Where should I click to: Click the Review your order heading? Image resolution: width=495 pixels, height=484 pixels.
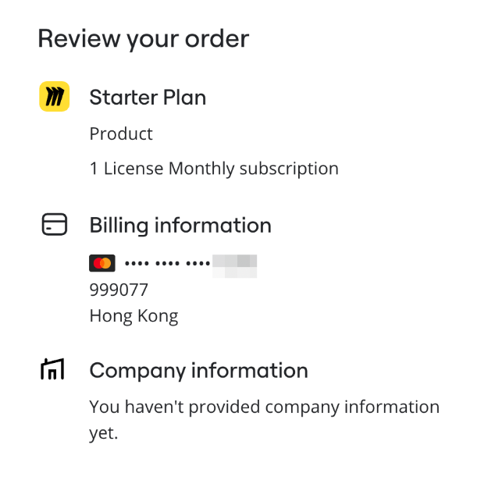[143, 38]
